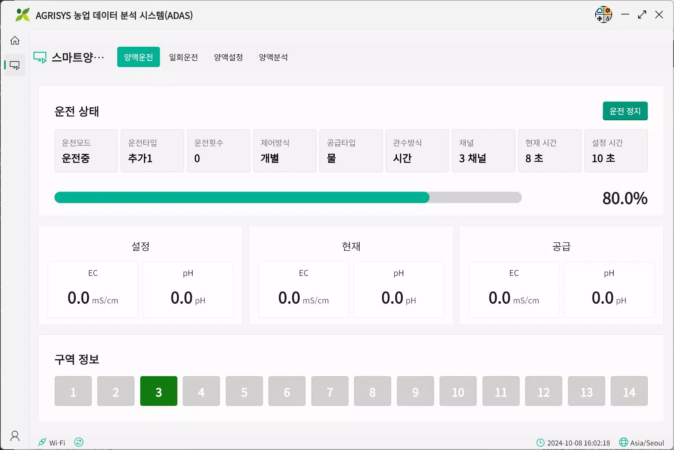Switch to the 양액운전 tab
The image size is (674, 450).
click(138, 57)
